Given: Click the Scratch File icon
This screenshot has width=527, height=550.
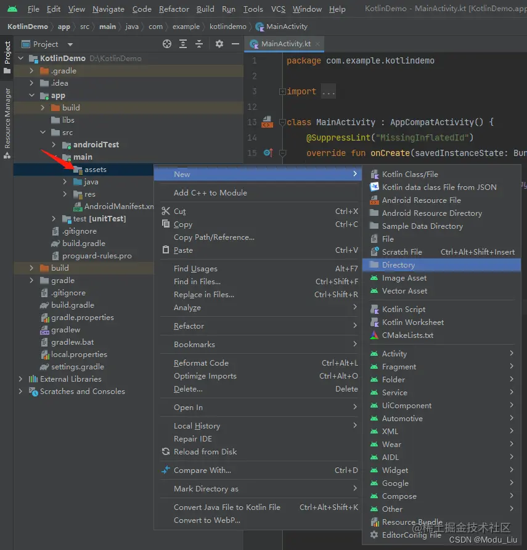Looking at the screenshot, I should [x=375, y=252].
